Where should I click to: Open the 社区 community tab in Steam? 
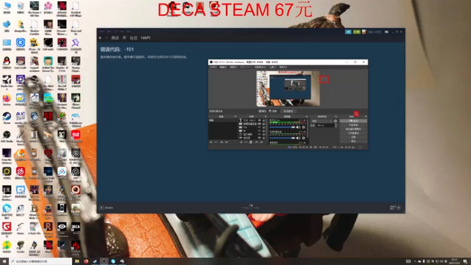(x=134, y=38)
